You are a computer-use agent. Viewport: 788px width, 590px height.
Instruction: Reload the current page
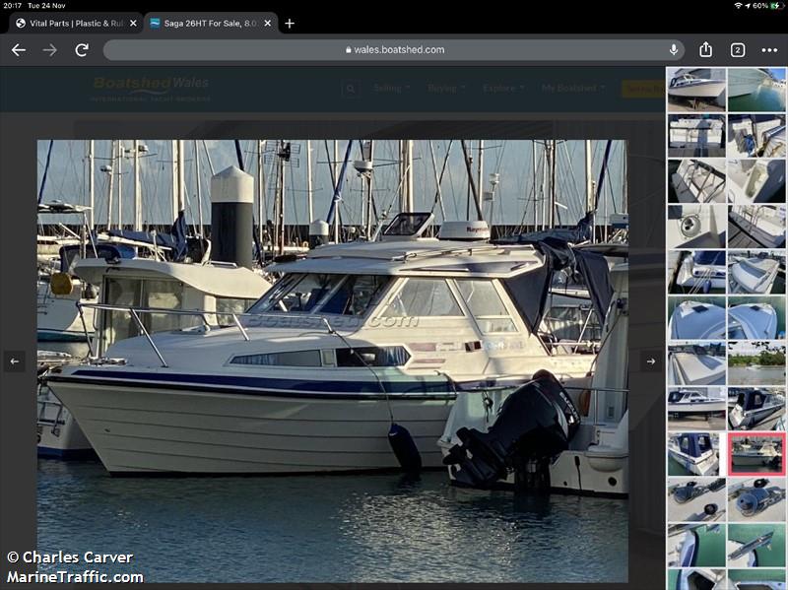pos(82,50)
